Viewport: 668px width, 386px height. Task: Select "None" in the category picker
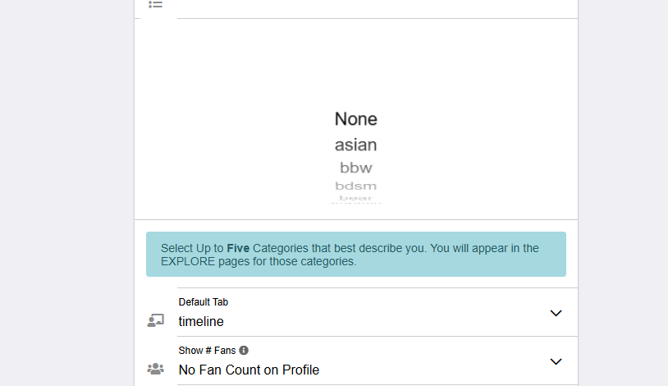356,119
